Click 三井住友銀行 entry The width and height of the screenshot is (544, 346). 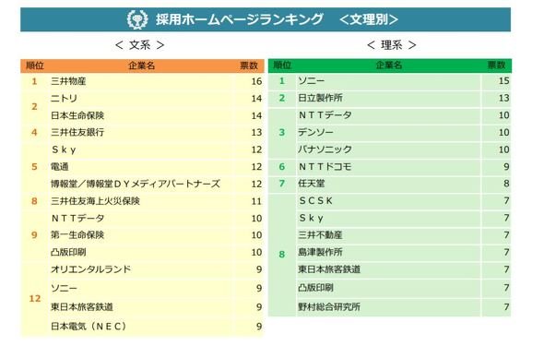point(77,132)
